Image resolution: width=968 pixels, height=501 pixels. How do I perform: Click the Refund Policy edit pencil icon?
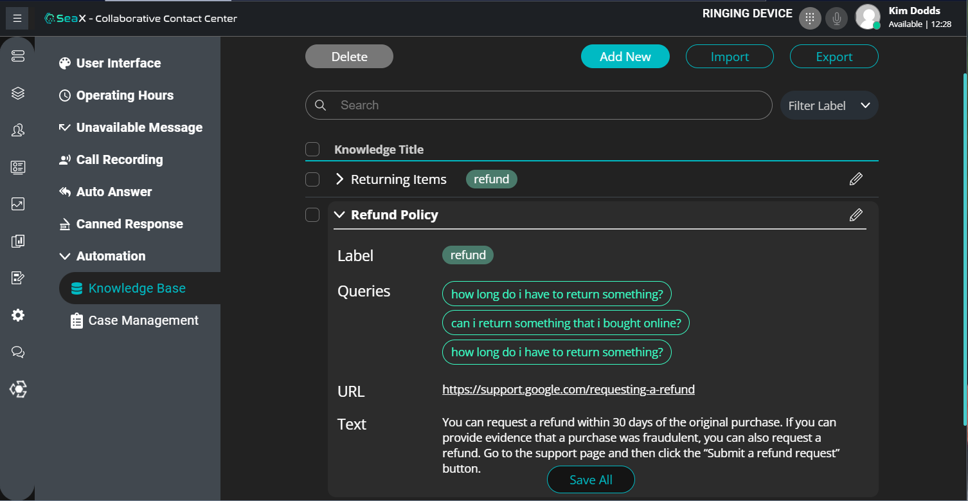[856, 215]
